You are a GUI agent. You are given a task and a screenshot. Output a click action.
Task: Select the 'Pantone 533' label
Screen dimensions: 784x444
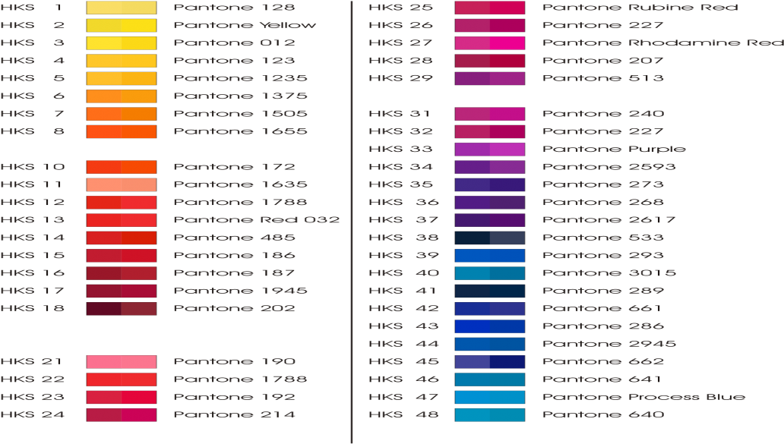pos(603,238)
